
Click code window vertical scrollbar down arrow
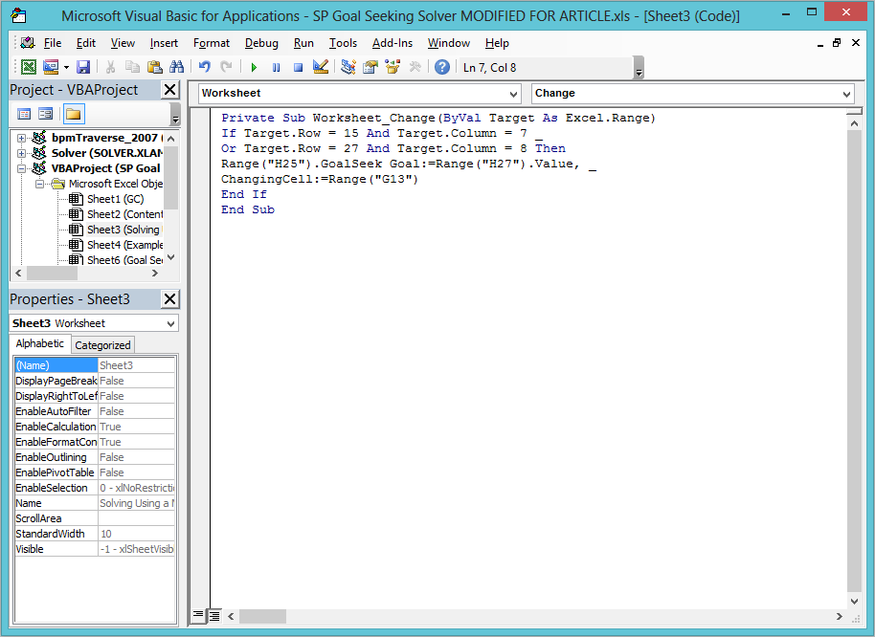(854, 601)
